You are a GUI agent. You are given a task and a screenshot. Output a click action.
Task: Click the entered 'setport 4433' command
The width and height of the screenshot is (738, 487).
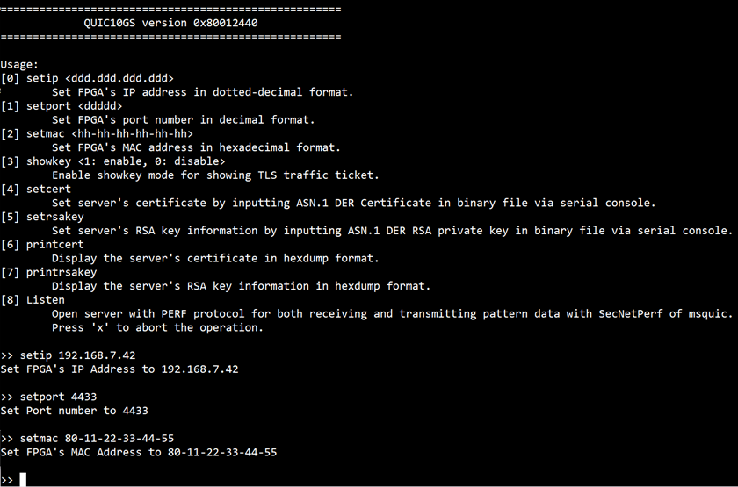pyautogui.click(x=58, y=397)
